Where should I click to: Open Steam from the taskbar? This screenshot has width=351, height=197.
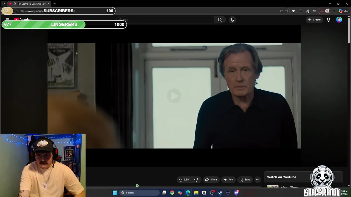220,193
